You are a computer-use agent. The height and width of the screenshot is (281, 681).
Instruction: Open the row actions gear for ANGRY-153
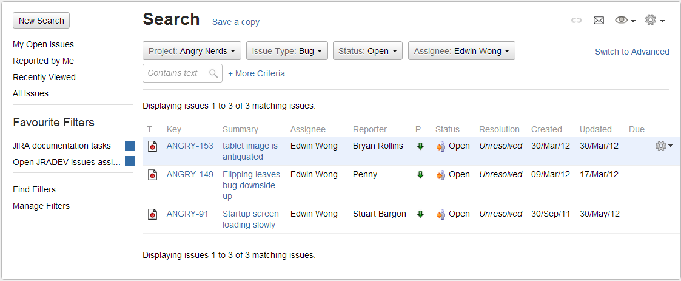tap(663, 146)
